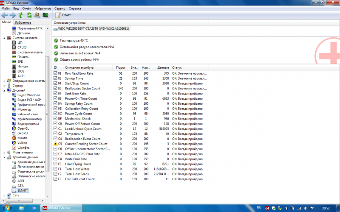Click the green Refresh icon in toolbar
The height and width of the screenshot is (212, 340).
tap(29, 15)
